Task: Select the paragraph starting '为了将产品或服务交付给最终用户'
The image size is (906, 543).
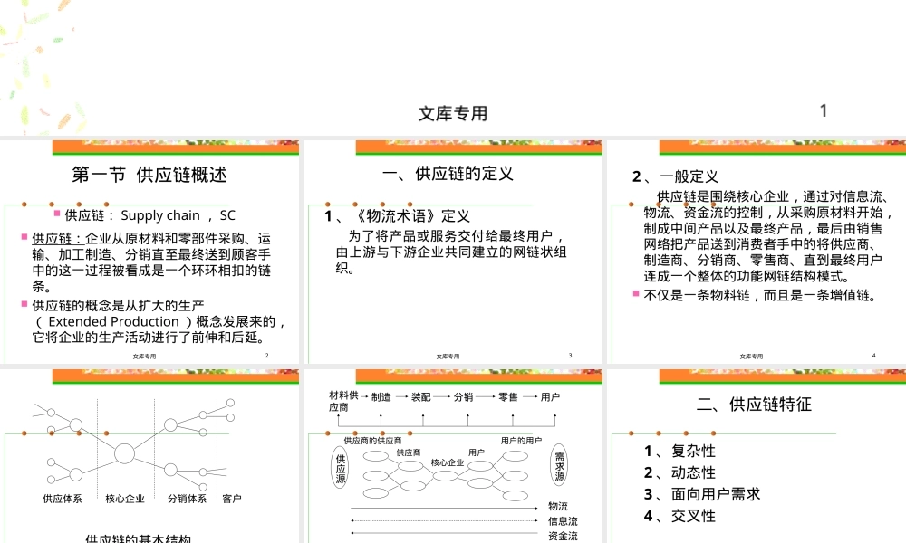Action: coord(450,252)
